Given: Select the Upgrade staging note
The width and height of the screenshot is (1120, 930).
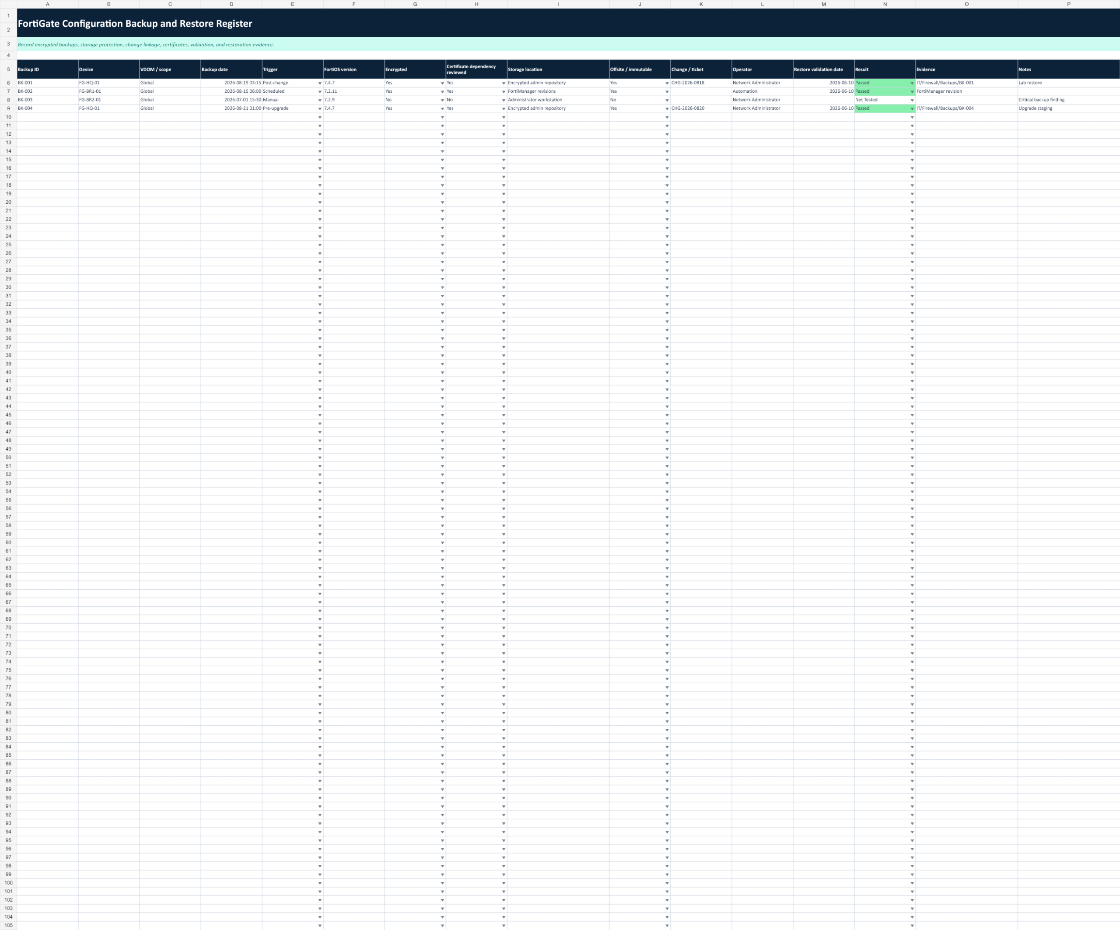Looking at the screenshot, I should (x=1068, y=109).
